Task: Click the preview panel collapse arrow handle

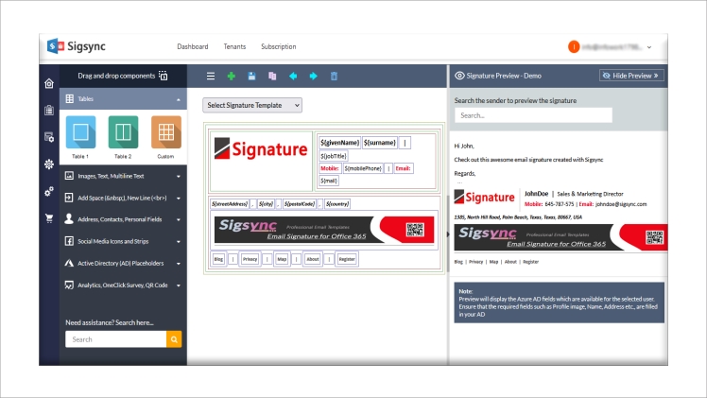Action: pyautogui.click(x=448, y=234)
